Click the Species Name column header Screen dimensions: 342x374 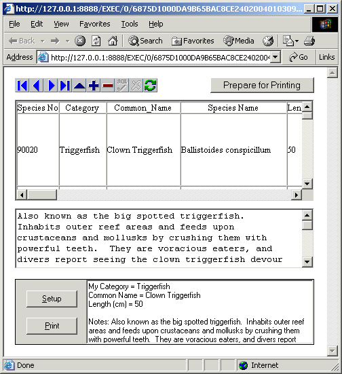[233, 108]
